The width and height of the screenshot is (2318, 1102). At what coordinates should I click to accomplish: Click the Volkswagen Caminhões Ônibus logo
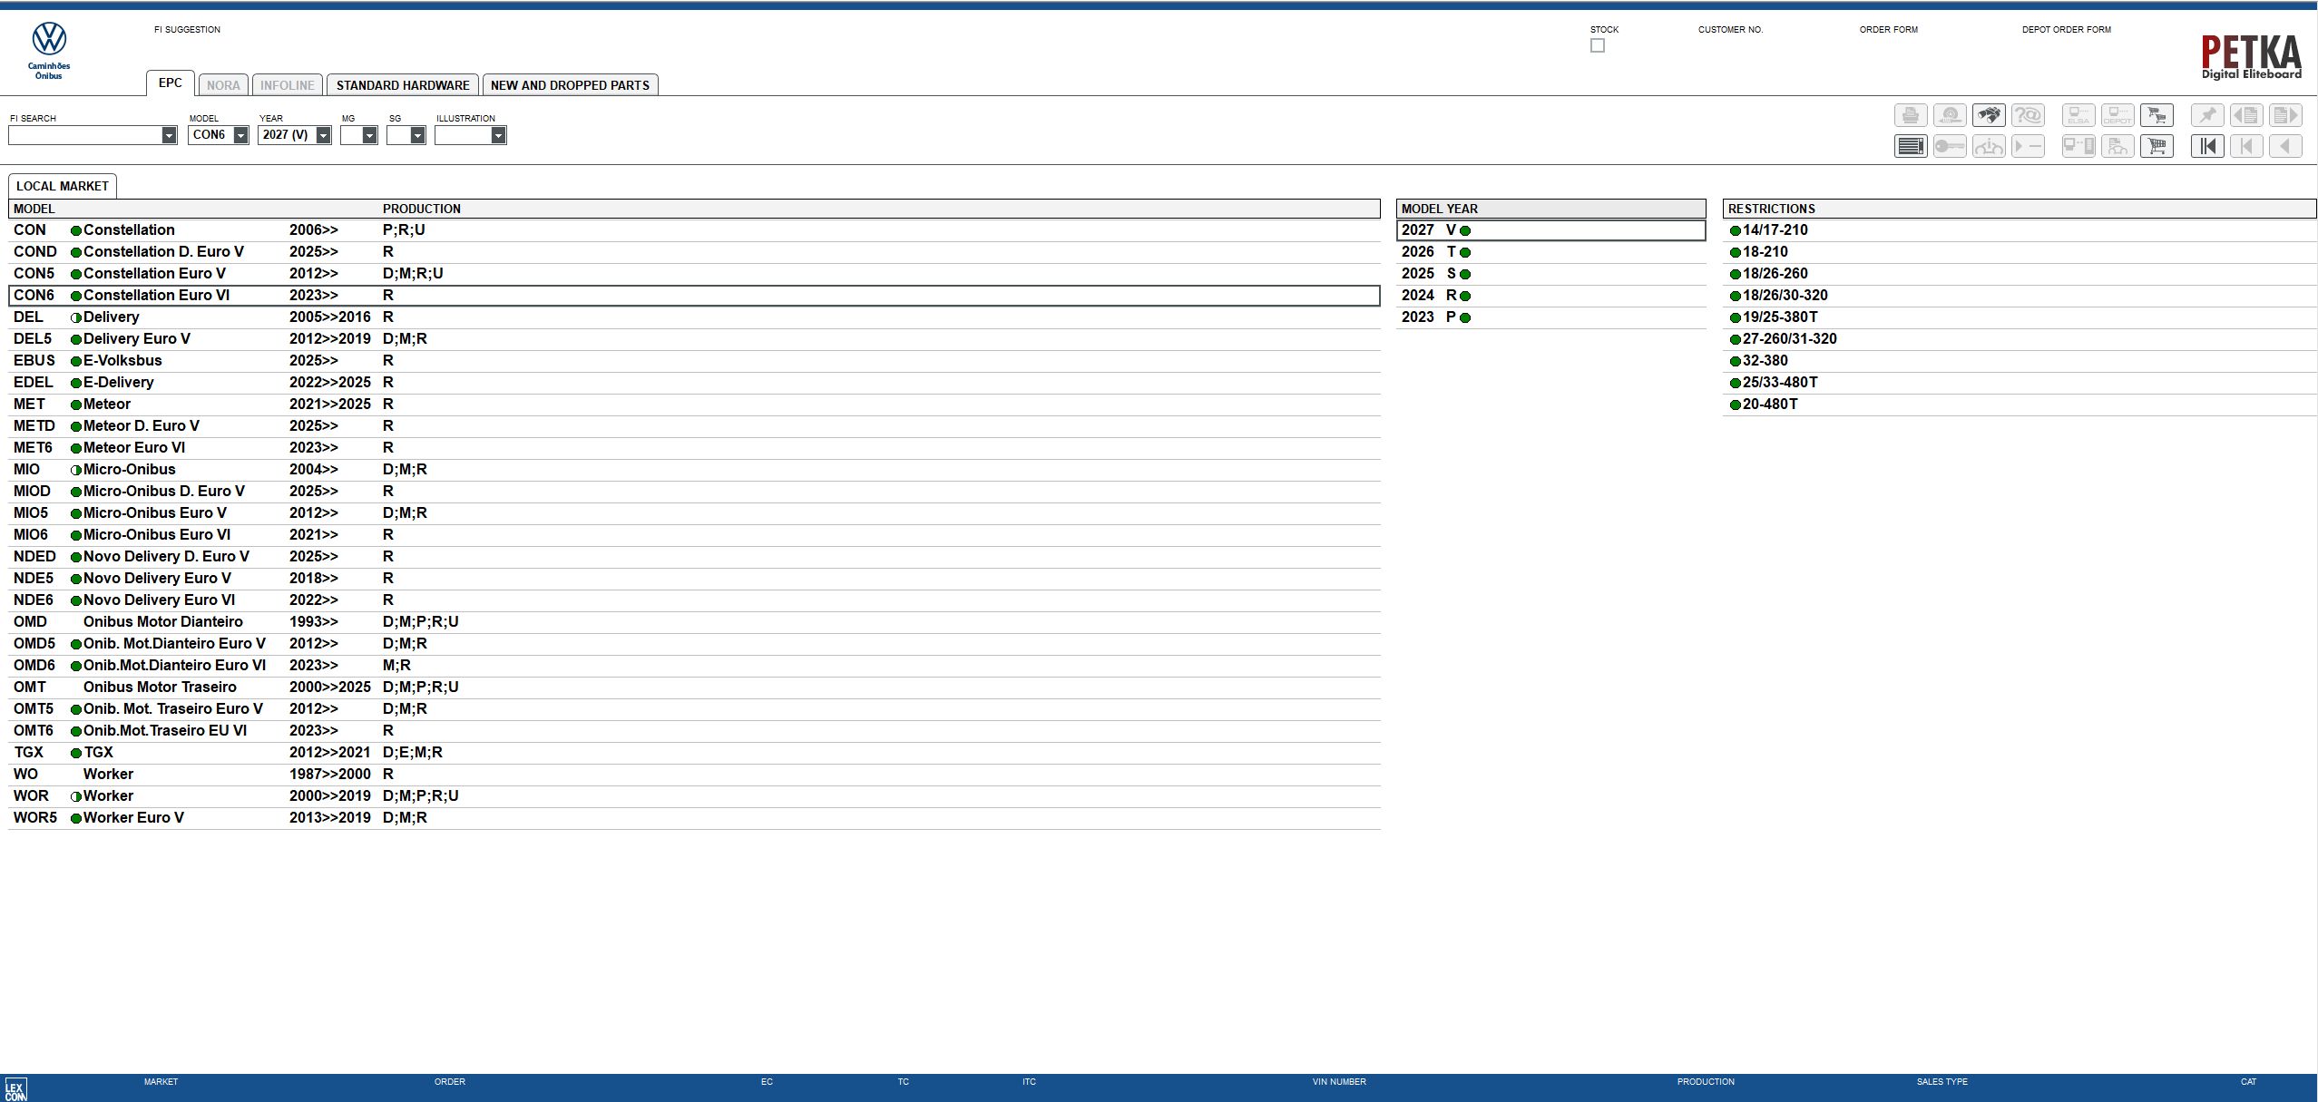(x=49, y=50)
